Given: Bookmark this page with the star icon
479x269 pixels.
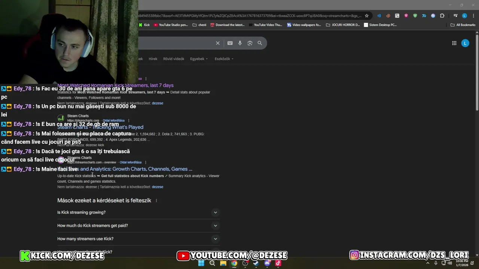Looking at the screenshot, I should tap(367, 16).
